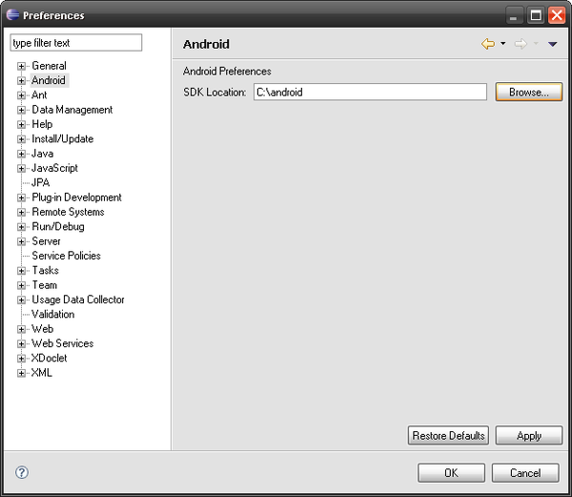
Task: Select the JPA preferences page
Action: [x=40, y=182]
